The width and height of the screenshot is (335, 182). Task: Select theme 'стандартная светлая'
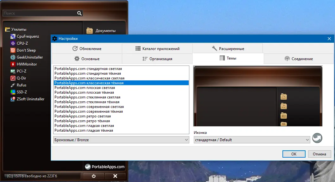121,69
